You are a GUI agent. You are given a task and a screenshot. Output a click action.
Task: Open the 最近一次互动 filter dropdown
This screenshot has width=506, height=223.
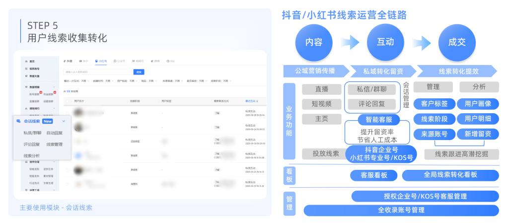[76, 81]
